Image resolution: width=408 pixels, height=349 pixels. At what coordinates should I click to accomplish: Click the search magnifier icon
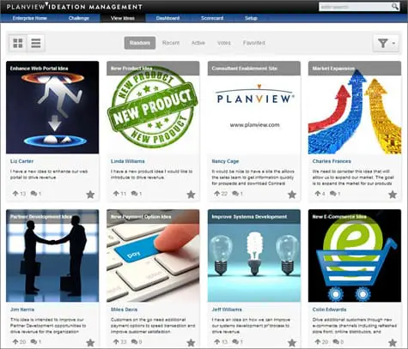(395, 6)
